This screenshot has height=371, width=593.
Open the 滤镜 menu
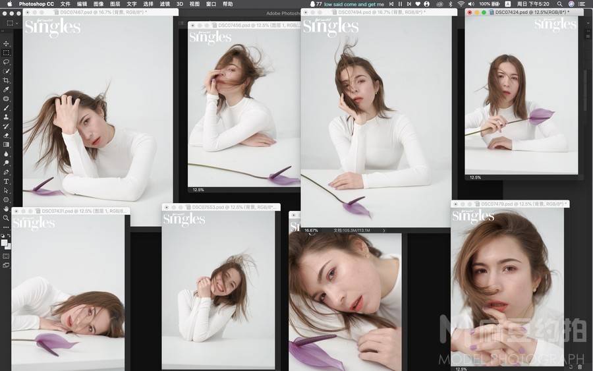[x=165, y=4]
